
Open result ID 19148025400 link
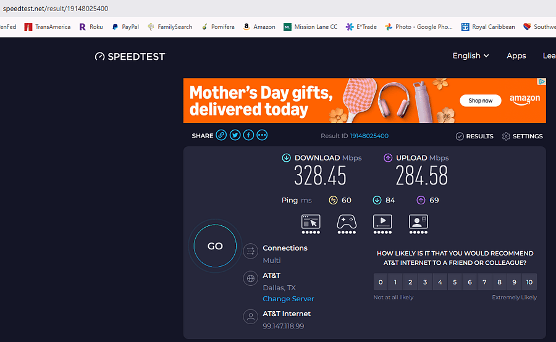coord(369,136)
